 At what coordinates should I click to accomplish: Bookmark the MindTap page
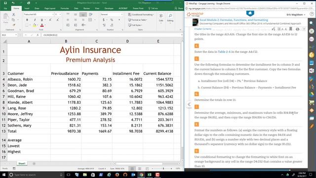[x=291, y=29]
